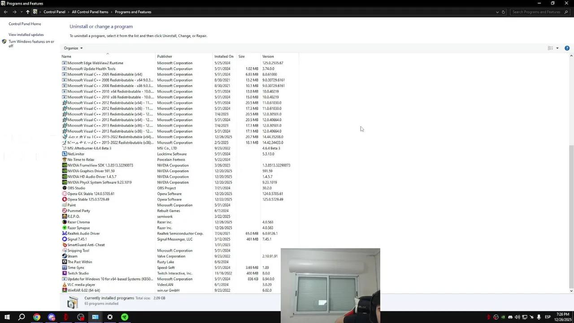Click the Realtek Audio Driver icon
This screenshot has height=323, width=574.
[x=64, y=233]
